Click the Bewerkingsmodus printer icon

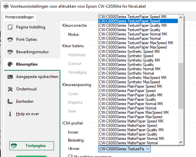pos(10,52)
